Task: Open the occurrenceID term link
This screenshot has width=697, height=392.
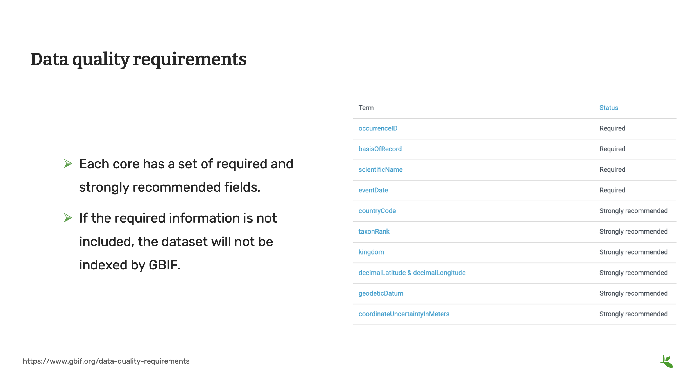Action: pos(378,128)
